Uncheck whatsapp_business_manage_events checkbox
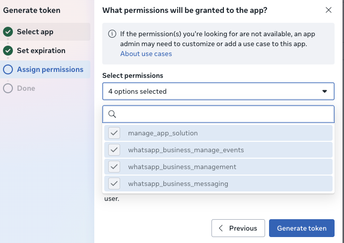This screenshot has width=344, height=243. pos(115,150)
